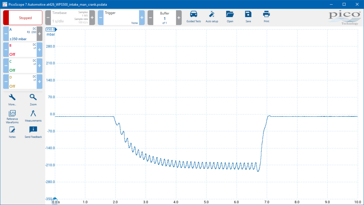The image size is (364, 205).
Task: Close the PicoScope window
Action: click(x=357, y=4)
